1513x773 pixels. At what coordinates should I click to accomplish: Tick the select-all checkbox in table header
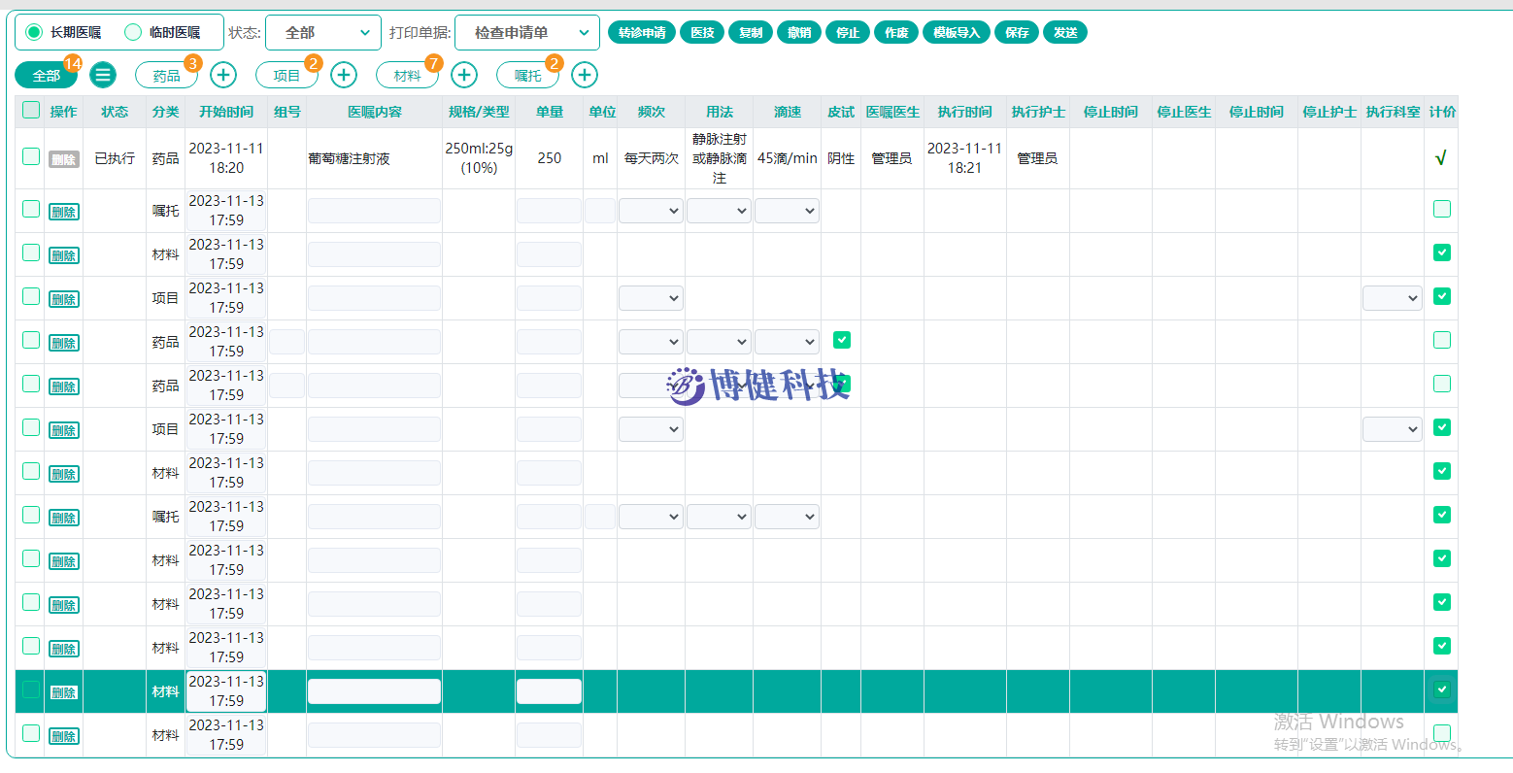point(31,111)
